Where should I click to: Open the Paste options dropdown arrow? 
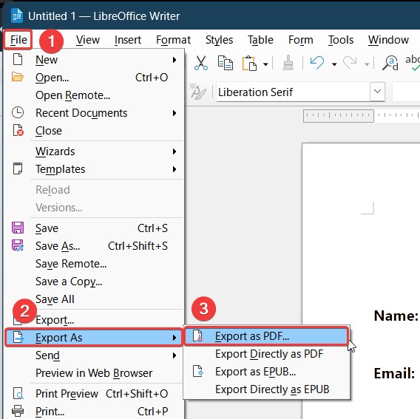point(265,64)
